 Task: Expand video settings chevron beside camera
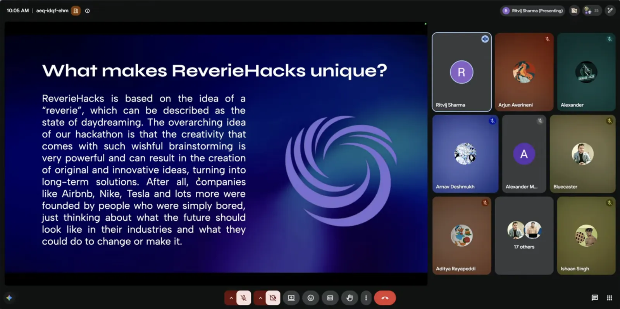pyautogui.click(x=260, y=298)
